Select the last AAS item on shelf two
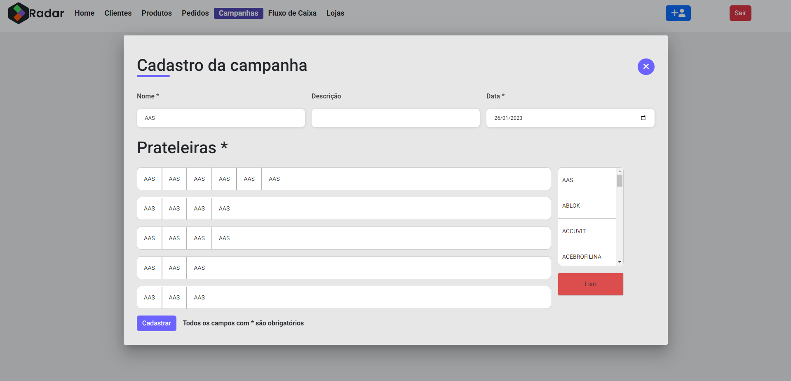The image size is (791, 381). click(224, 208)
